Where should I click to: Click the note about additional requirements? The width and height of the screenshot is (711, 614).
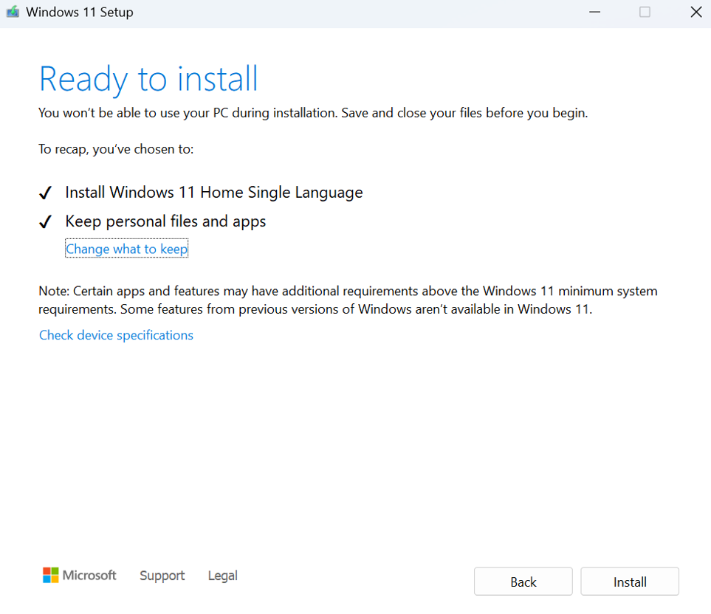click(x=347, y=300)
